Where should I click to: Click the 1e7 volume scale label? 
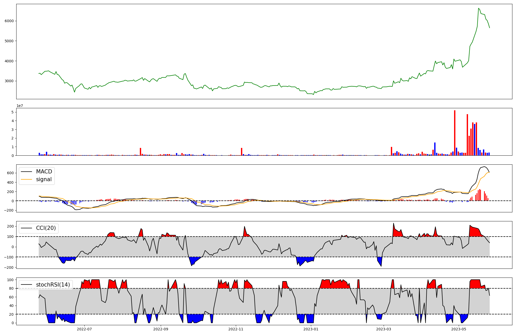coord(20,106)
